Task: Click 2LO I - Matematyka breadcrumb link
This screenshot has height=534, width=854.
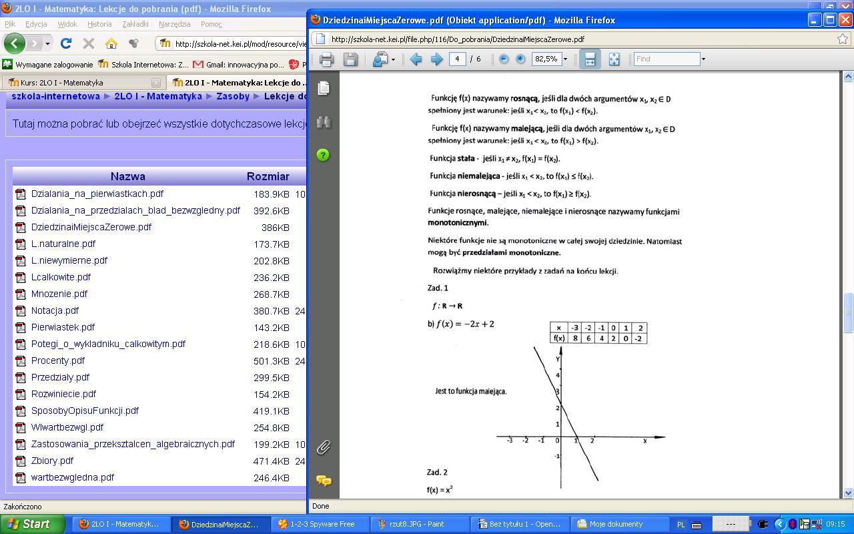Action: [158, 96]
